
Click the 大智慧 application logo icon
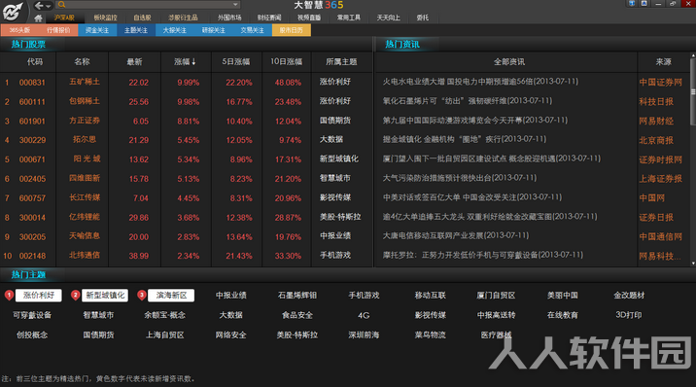tap(12, 11)
